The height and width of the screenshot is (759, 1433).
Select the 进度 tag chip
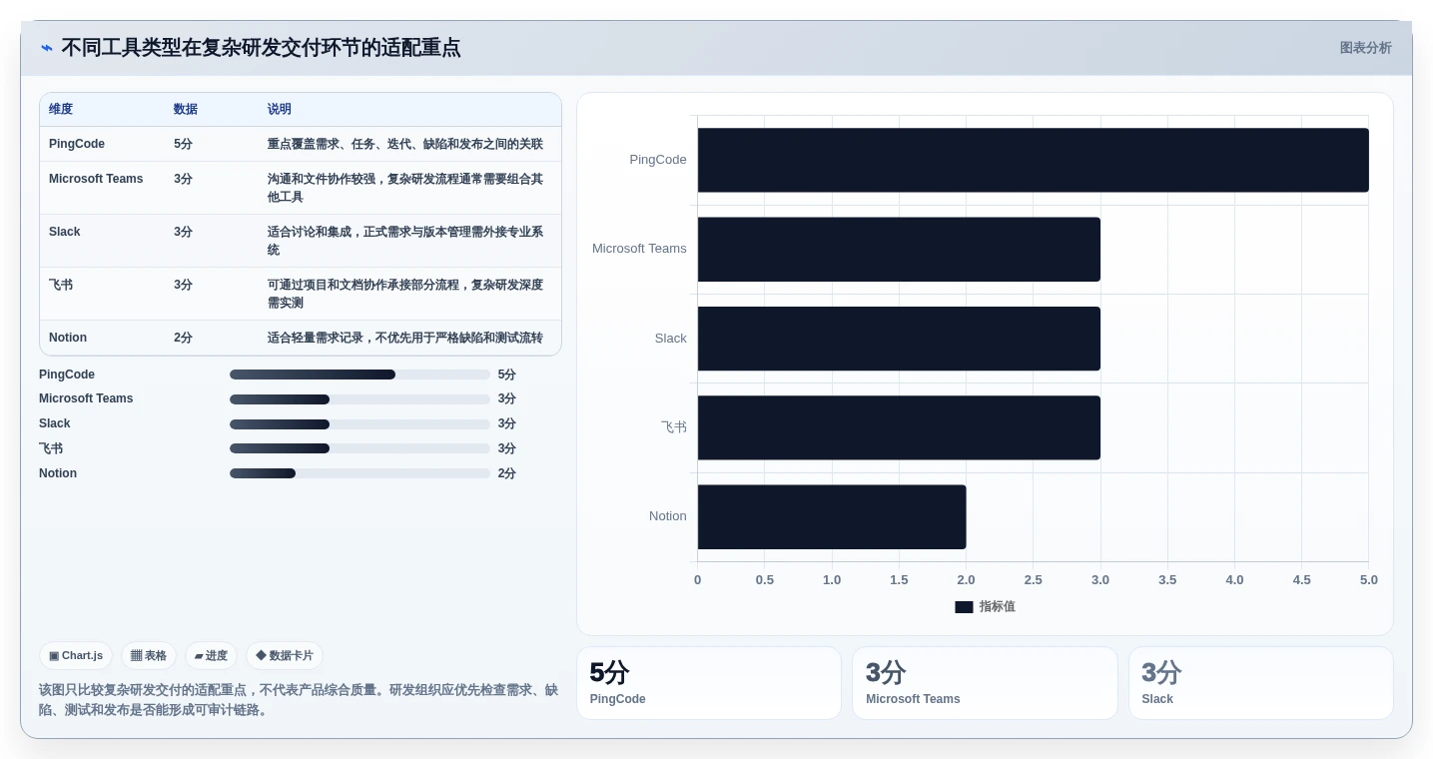(211, 656)
